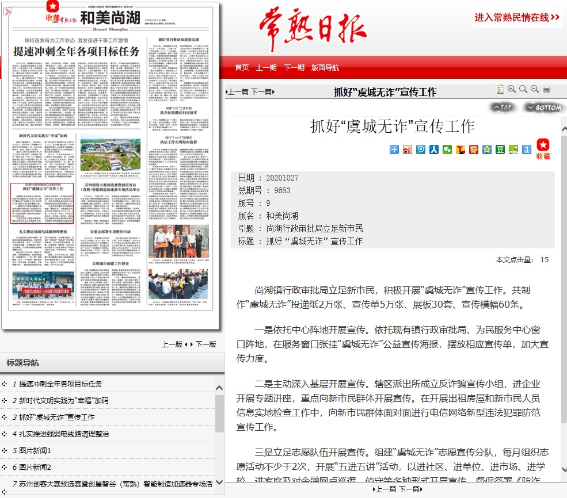Click 紧盯项目推动高质量发展 article on thumbnail
This screenshot has height=498, width=567.
click(178, 70)
